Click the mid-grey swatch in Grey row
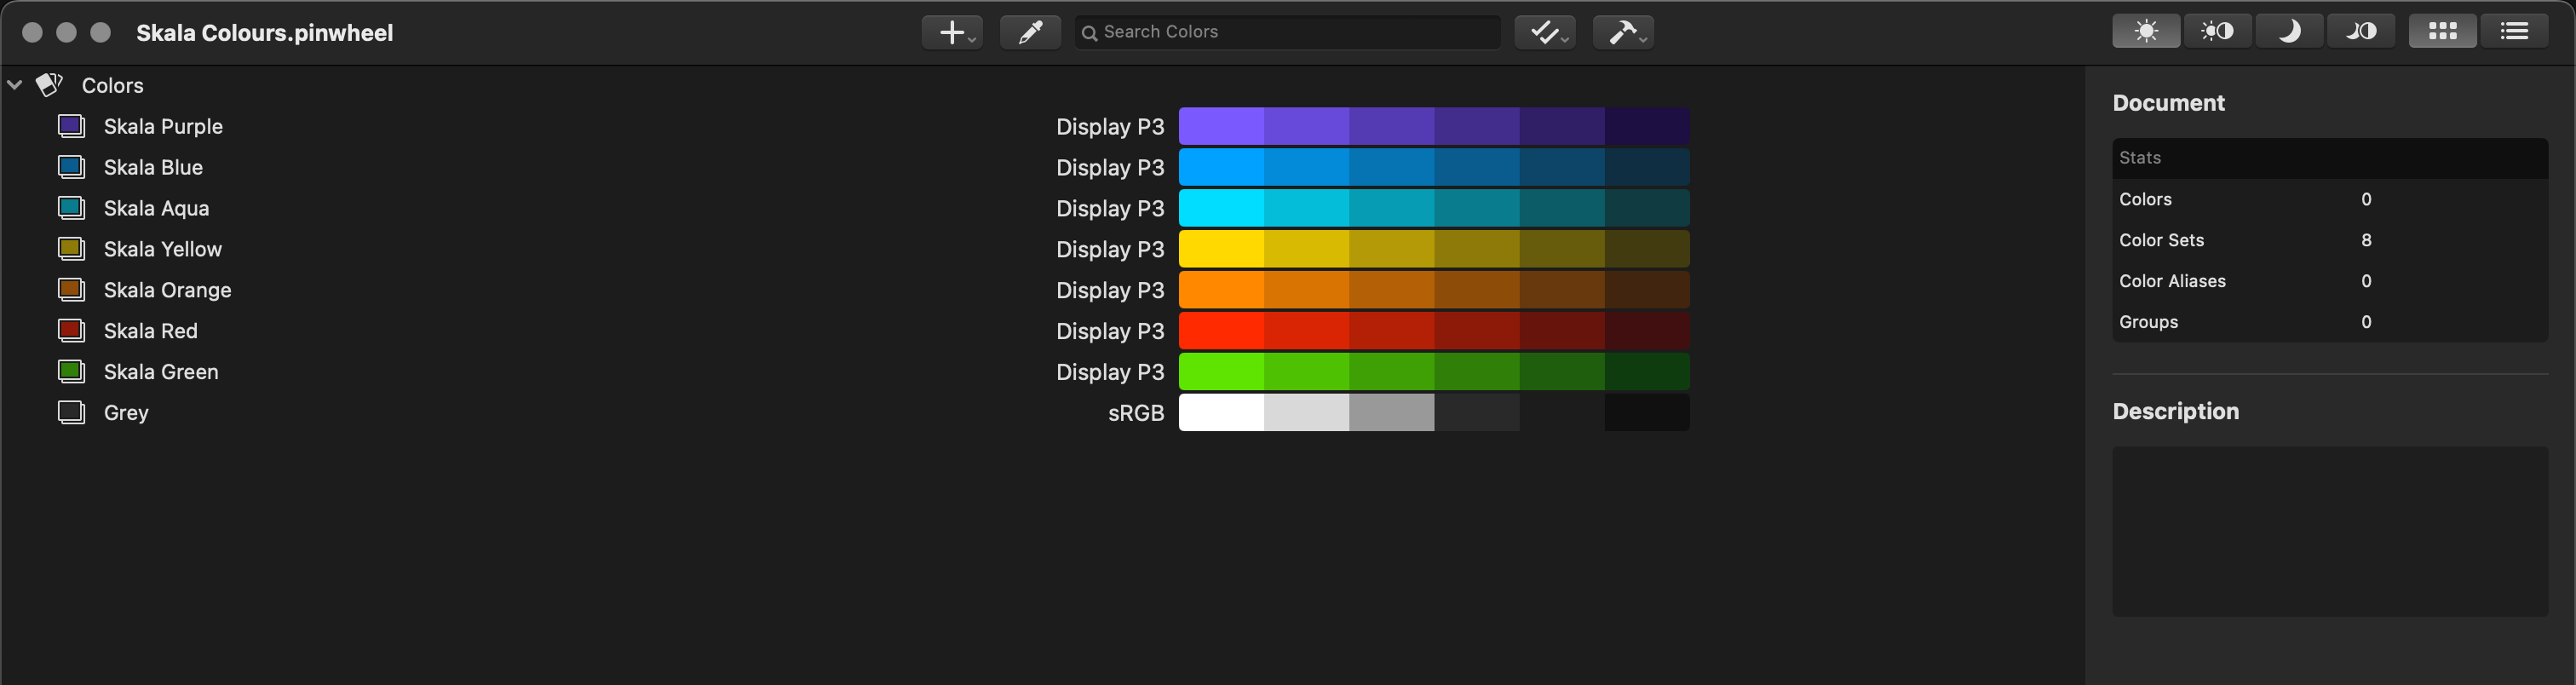 (1391, 414)
